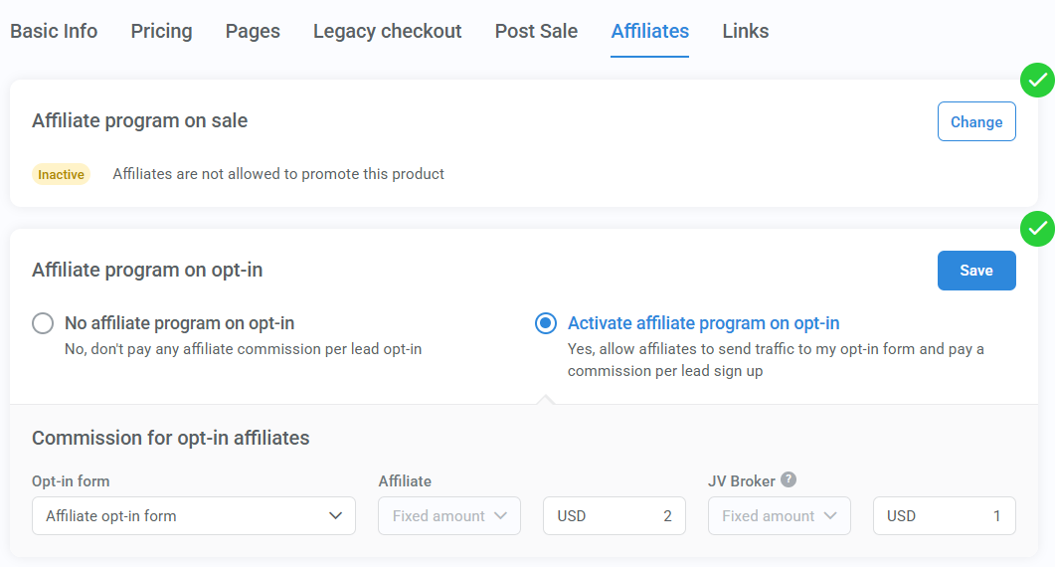
Task: Select the Affiliates tab
Action: coord(649,31)
